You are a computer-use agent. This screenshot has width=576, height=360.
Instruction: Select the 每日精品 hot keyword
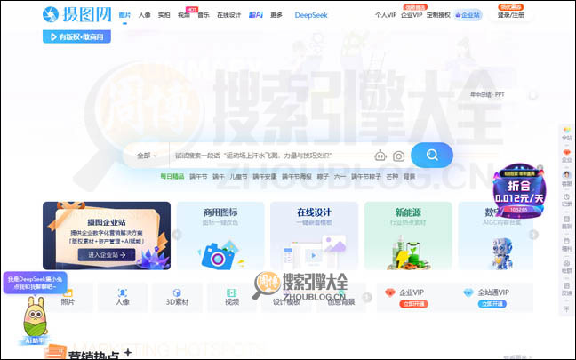coord(172,176)
